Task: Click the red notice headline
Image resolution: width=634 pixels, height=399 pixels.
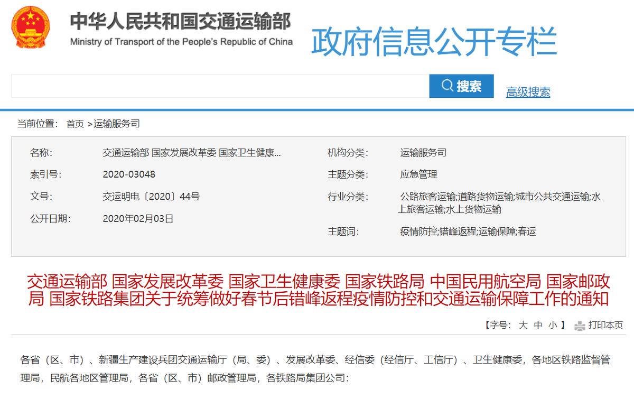Action: [319, 290]
